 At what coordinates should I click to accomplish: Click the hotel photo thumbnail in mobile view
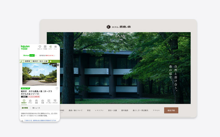(40, 74)
